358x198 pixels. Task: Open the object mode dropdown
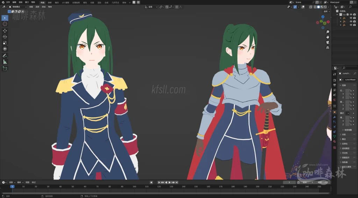coord(17,7)
